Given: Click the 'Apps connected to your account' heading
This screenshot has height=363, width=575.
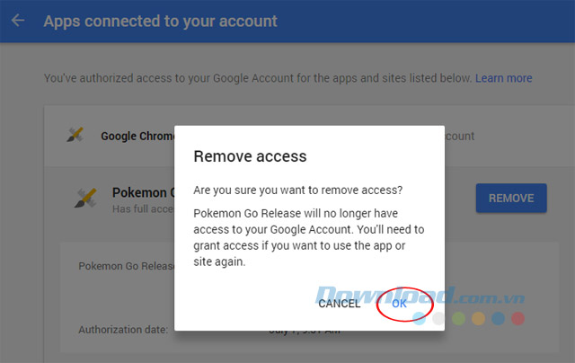Looking at the screenshot, I should coord(161,20).
